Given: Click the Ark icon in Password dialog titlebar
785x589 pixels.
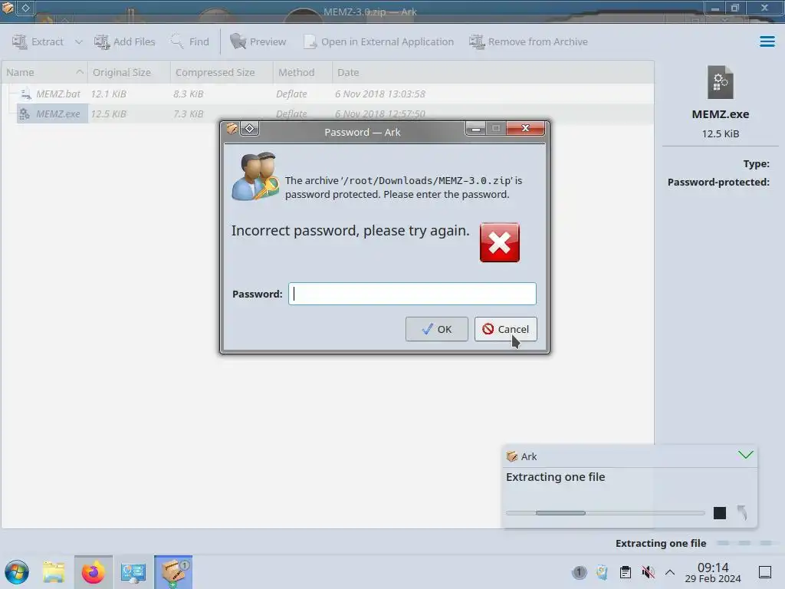Looking at the screenshot, I should (x=232, y=129).
